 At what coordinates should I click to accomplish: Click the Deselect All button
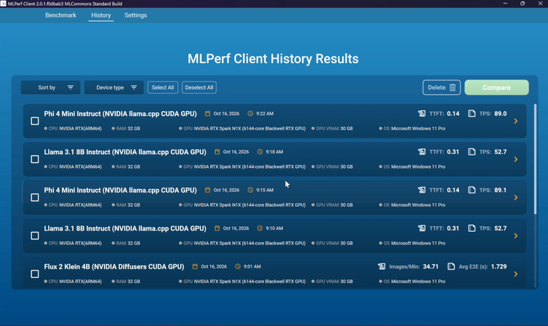200,87
